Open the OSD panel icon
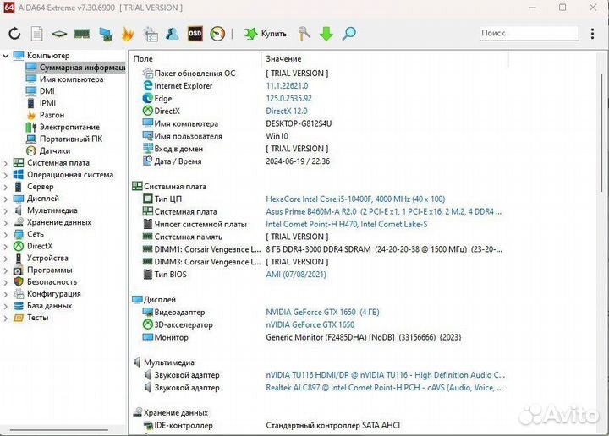This screenshot has height=436, width=609. pyautogui.click(x=195, y=34)
